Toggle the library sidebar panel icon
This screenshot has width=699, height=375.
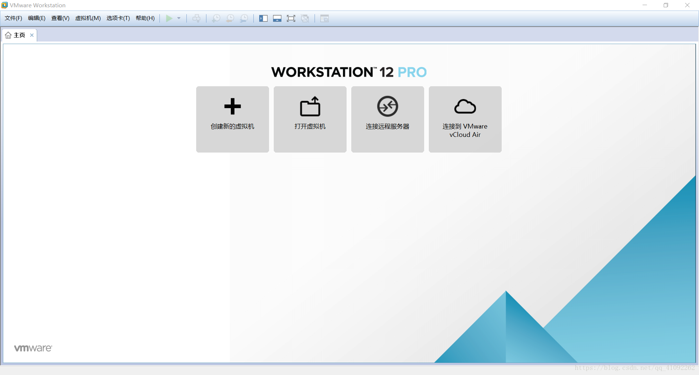pos(263,18)
